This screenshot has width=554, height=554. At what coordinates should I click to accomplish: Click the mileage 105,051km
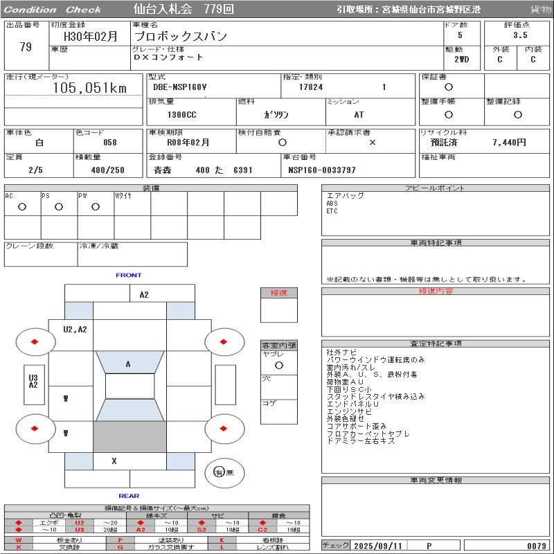click(x=90, y=88)
